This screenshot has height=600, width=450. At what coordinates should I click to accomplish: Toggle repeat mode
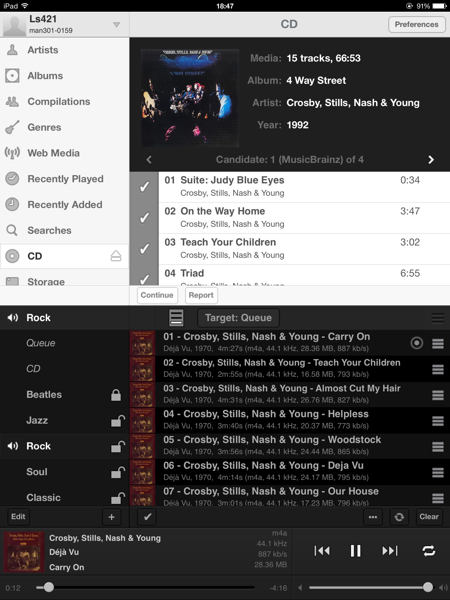(x=429, y=551)
